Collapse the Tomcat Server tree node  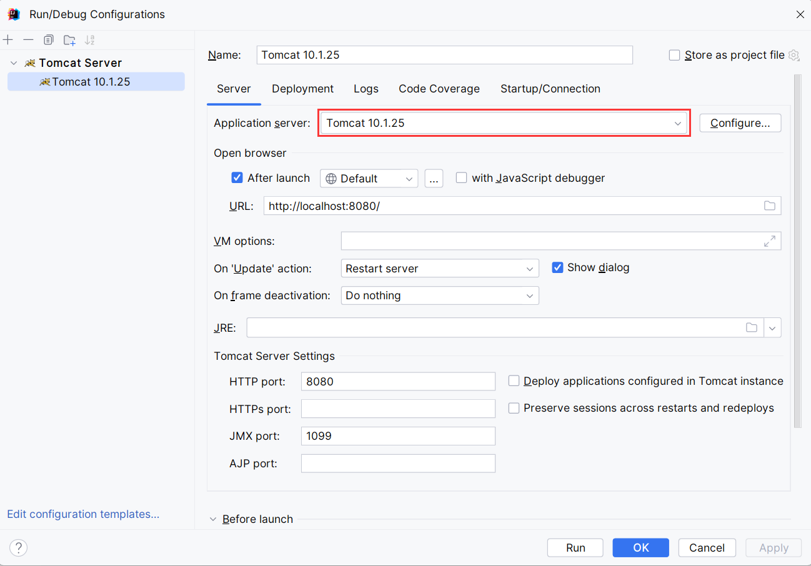(x=14, y=63)
